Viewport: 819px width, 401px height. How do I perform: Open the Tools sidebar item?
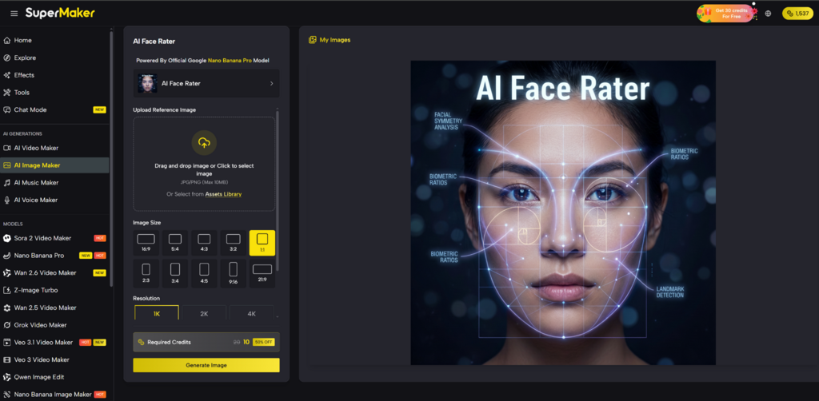pos(22,93)
